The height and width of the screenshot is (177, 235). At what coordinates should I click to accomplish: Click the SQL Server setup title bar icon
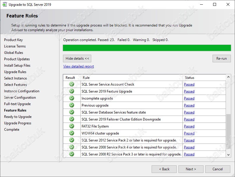pyautogui.click(x=4, y=4)
